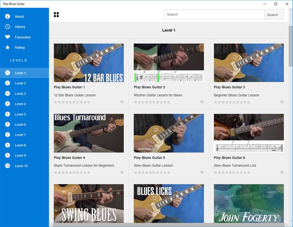Switch to Level 5 label

click(x=20, y=114)
